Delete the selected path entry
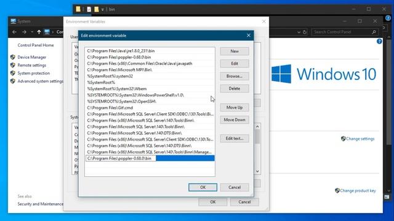The image size is (394, 221). point(235,88)
